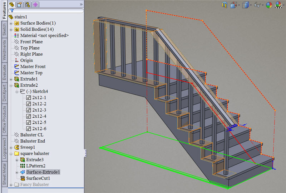The height and width of the screenshot is (193, 286).
Task: Click the Display Style cube icon
Action: click(245, 5)
